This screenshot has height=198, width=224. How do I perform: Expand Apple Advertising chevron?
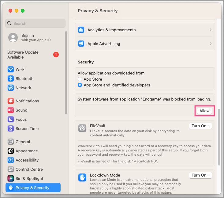tap(211, 44)
